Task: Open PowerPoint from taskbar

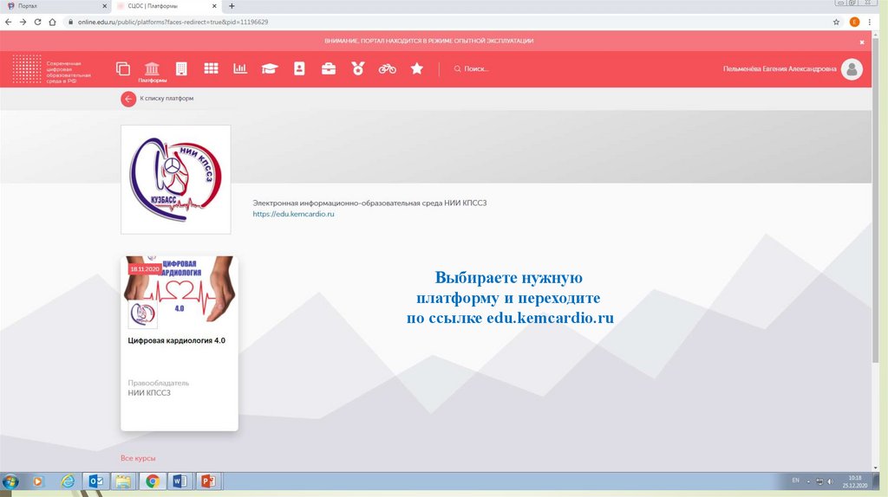Action: [208, 481]
